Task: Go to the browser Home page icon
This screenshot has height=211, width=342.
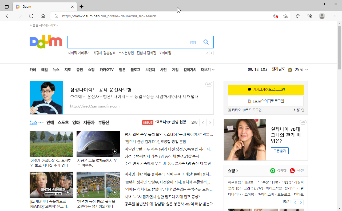Action: tap(43, 16)
